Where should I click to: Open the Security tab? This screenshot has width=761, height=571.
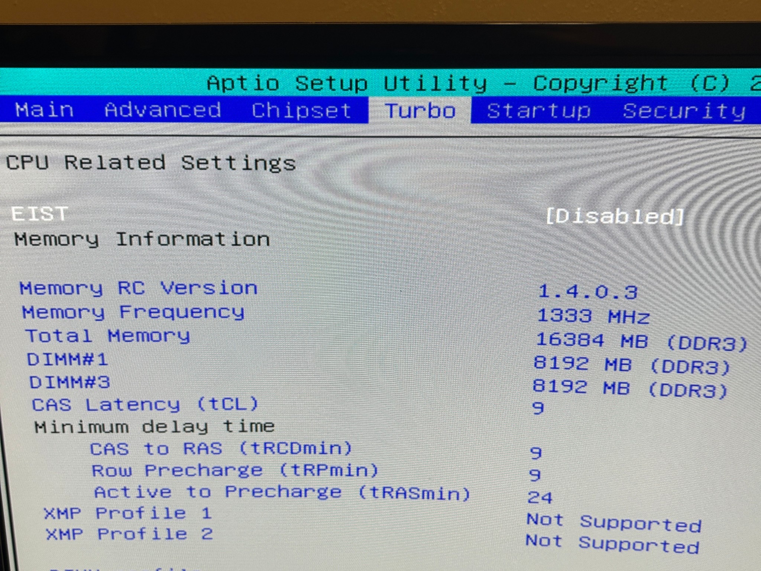pyautogui.click(x=684, y=111)
